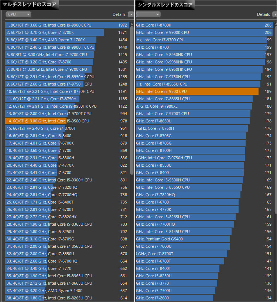Select single-thread Core i5-8365U row scoring 169
The width and height of the screenshot is (277, 302).
coord(205,187)
